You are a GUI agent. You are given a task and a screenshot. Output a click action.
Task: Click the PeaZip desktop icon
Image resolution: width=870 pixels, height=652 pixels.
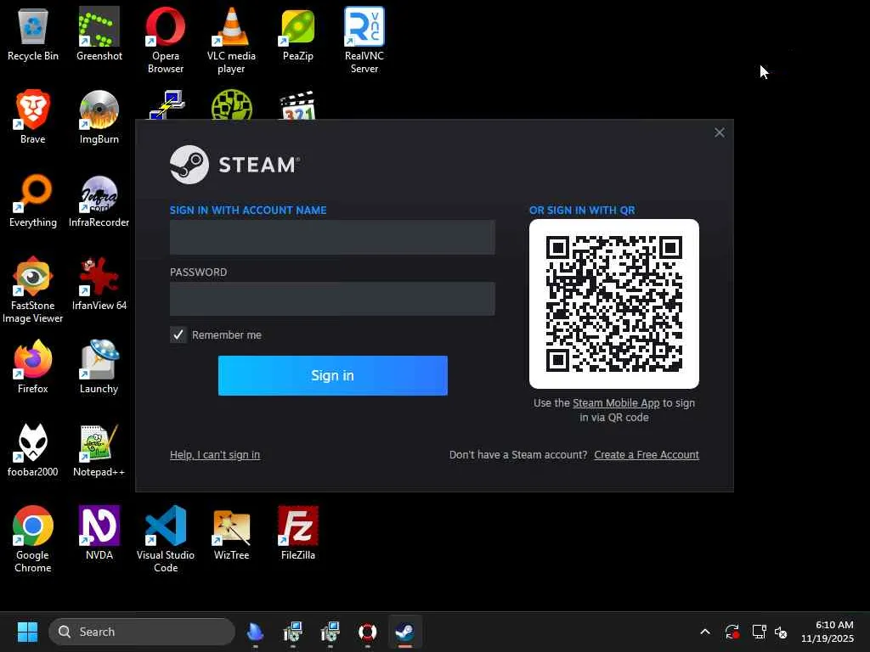298,34
